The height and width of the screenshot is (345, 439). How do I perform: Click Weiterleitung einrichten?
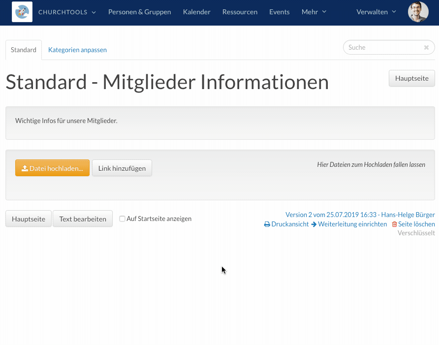(352, 224)
